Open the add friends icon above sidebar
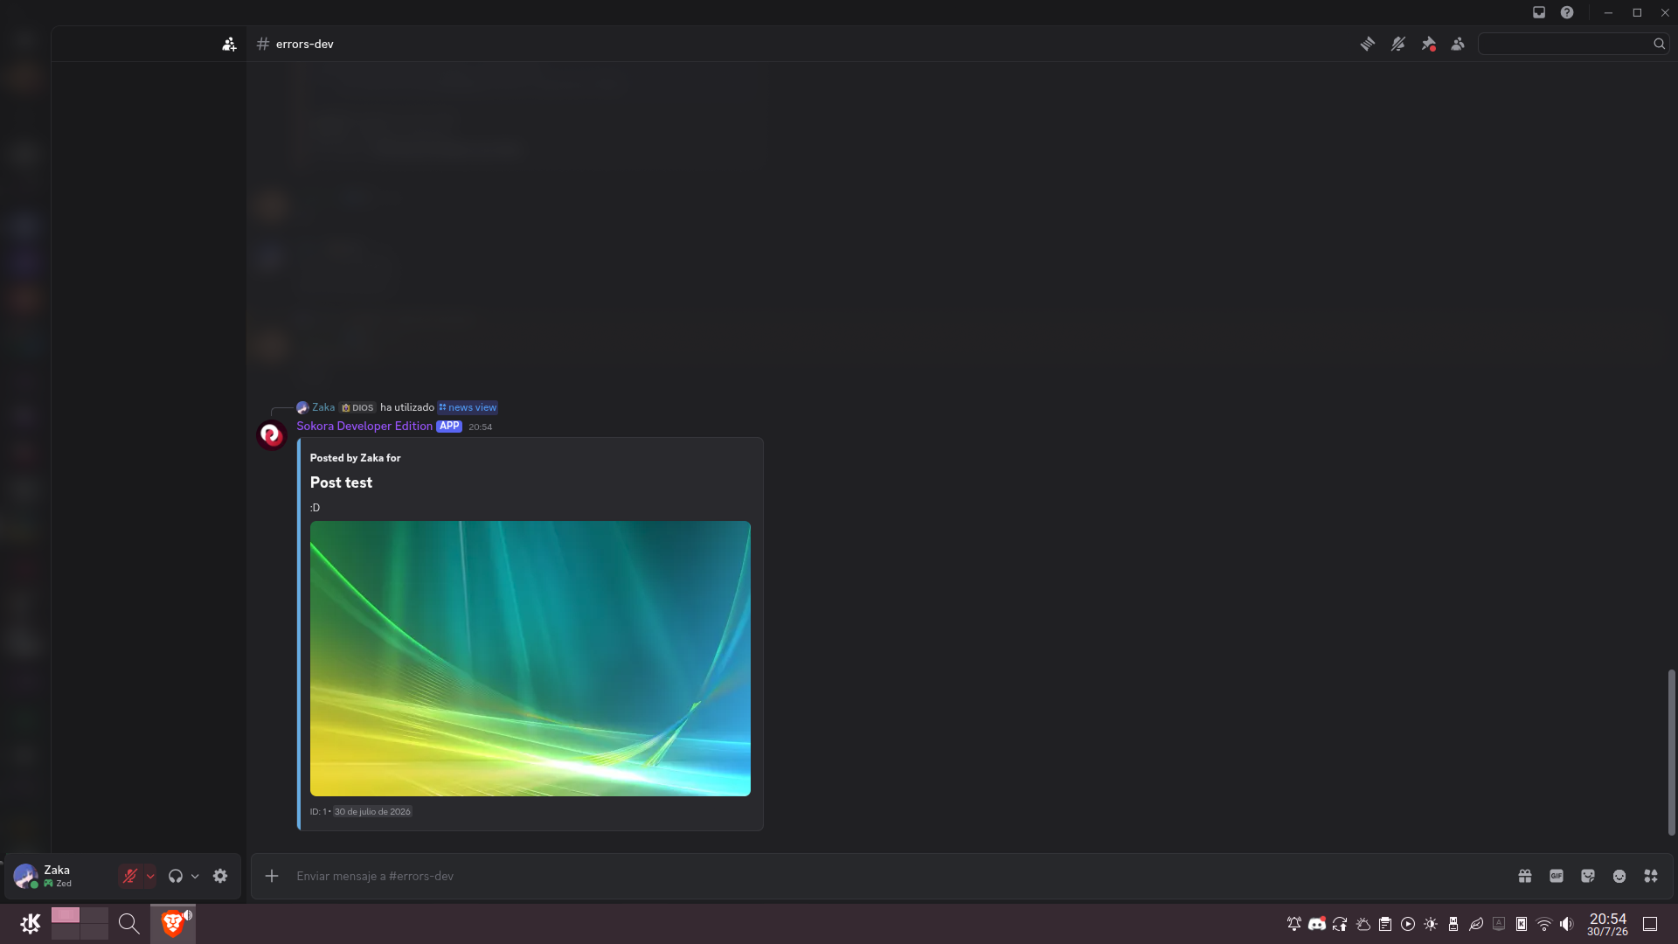The image size is (1678, 944). 229,44
